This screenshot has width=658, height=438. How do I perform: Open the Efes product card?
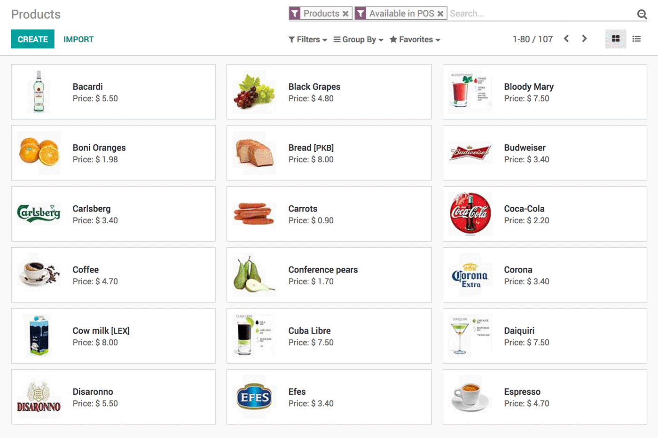[329, 397]
